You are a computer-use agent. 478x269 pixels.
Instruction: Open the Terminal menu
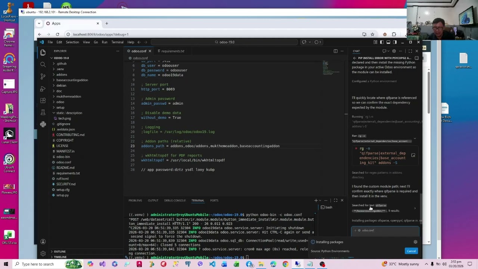pyautogui.click(x=117, y=42)
